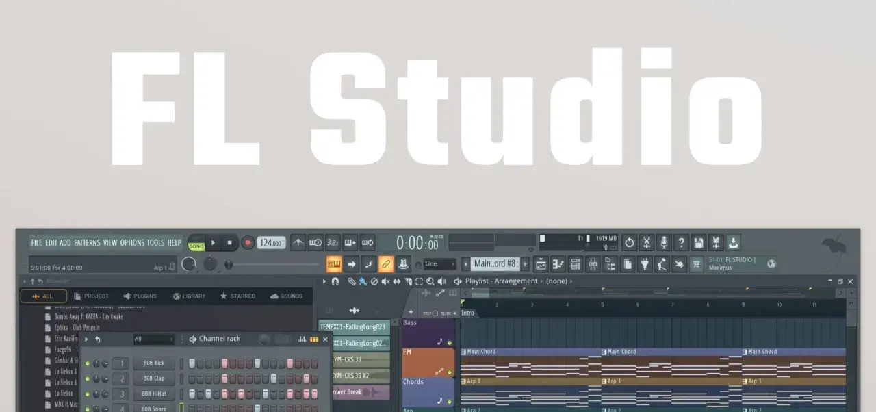
Task: Switch the SONG/pattern mode toggle
Action: point(196,243)
